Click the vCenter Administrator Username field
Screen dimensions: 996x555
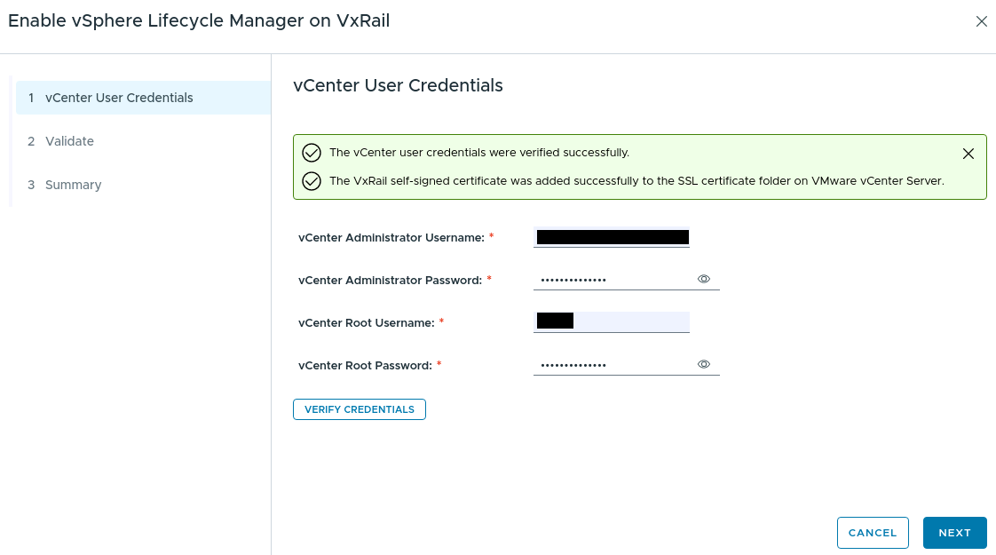[x=611, y=237]
